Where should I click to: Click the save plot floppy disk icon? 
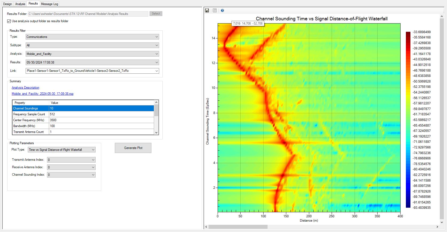(207, 10)
